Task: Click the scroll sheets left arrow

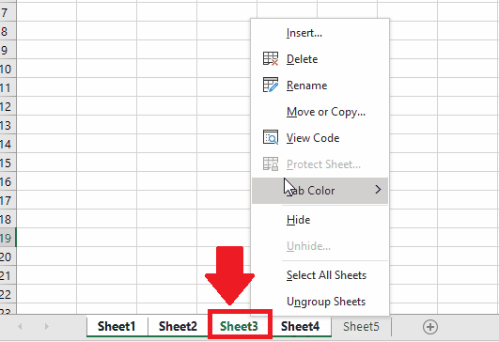Action: [20, 326]
